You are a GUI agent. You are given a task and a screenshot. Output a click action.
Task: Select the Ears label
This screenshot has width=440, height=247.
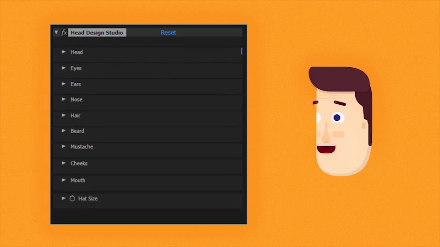(76, 84)
